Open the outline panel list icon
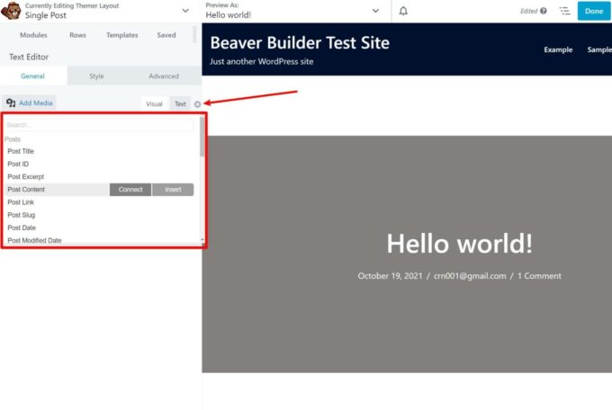 click(x=564, y=11)
